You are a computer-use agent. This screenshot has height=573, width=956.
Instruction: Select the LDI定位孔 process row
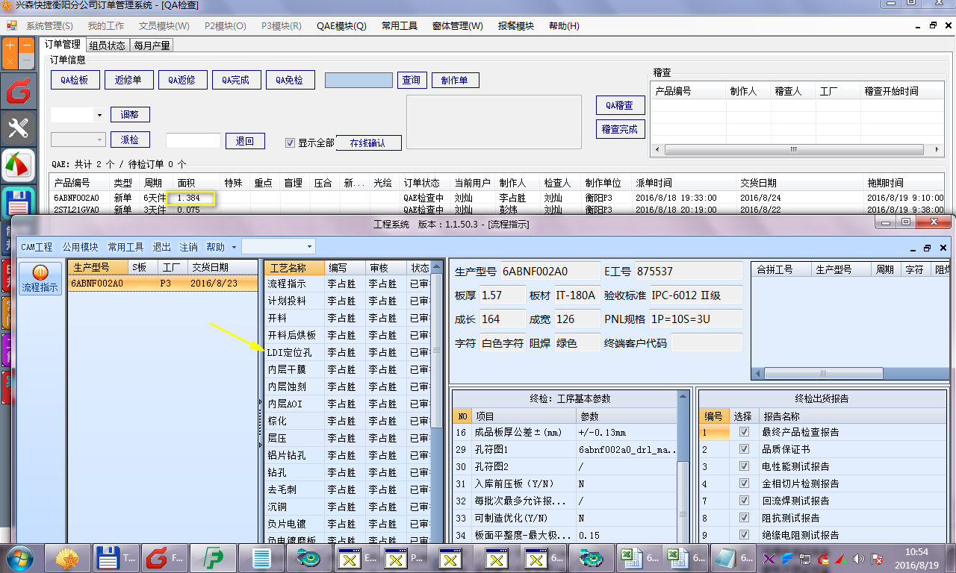(348, 352)
